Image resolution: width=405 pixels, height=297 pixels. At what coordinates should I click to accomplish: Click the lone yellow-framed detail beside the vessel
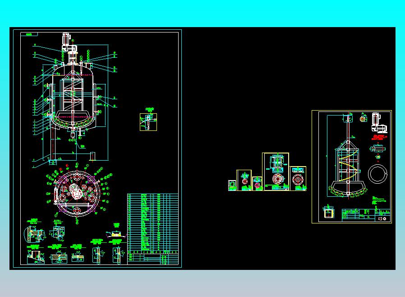coord(148,122)
